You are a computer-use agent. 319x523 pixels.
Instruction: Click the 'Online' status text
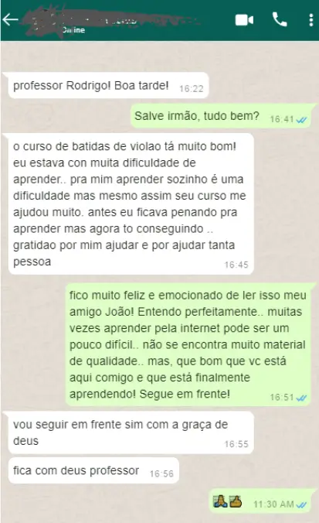pyautogui.click(x=73, y=30)
